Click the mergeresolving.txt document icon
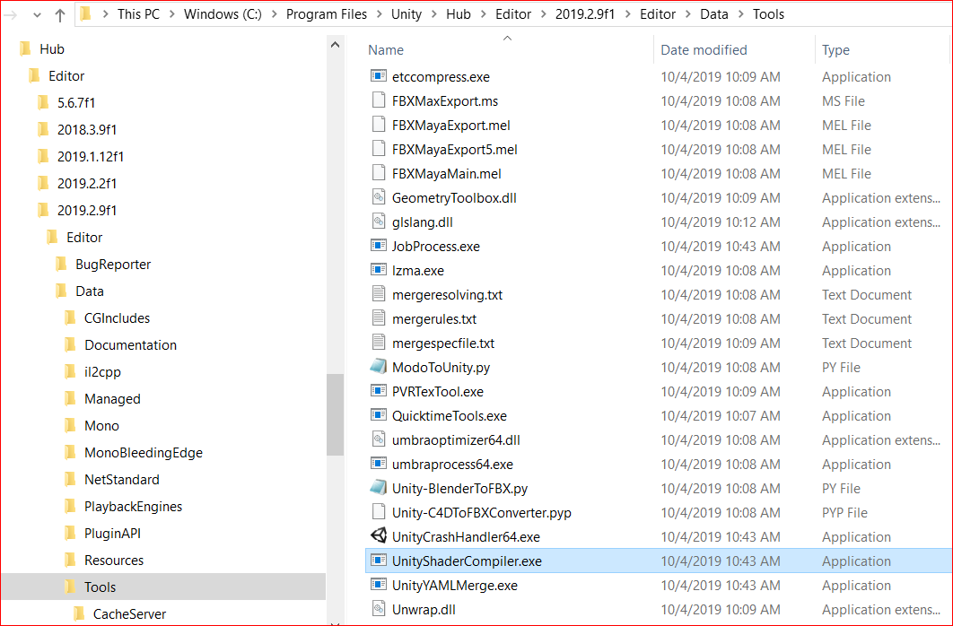Screen dimensions: 953x626 (379, 294)
